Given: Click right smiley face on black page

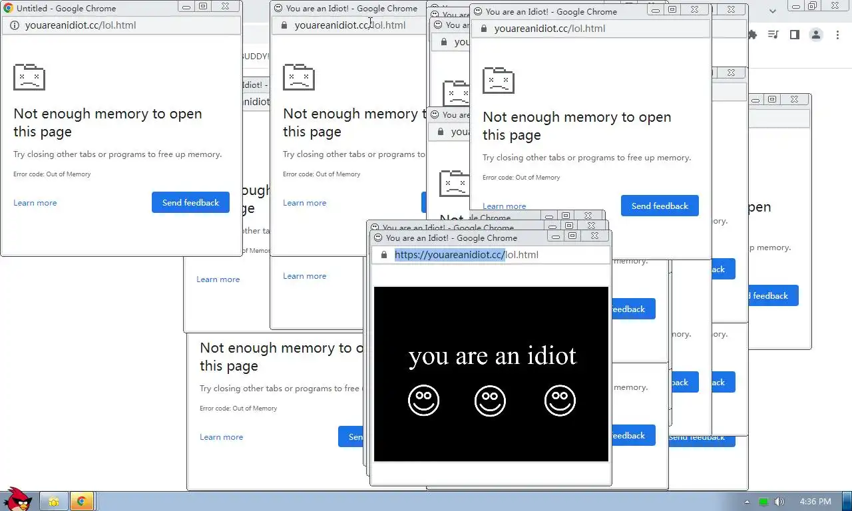Looking at the screenshot, I should tap(560, 401).
